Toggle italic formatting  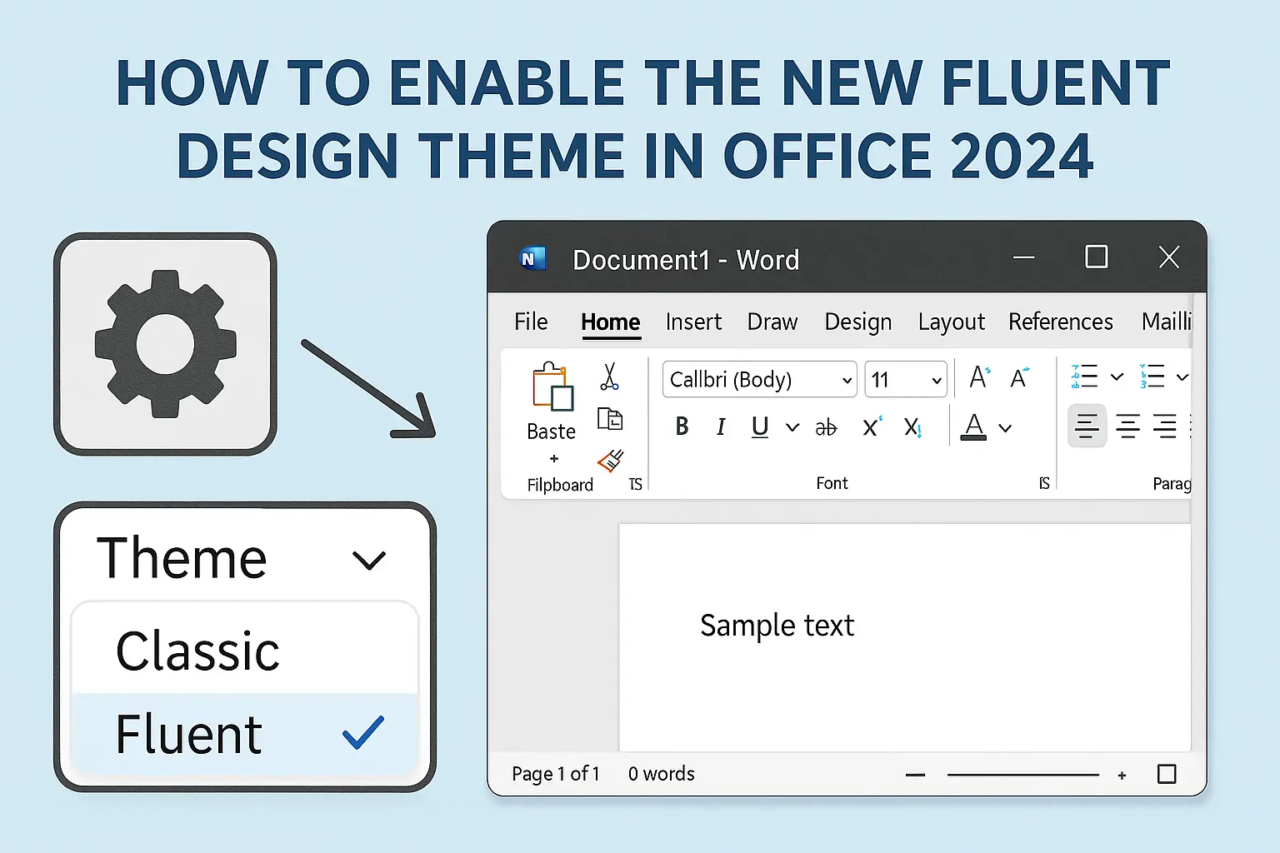(x=721, y=426)
